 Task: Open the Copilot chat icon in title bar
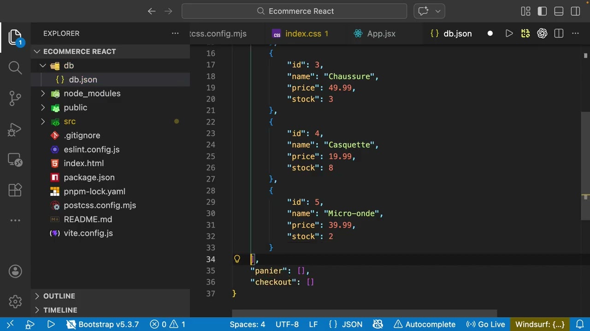click(x=424, y=11)
